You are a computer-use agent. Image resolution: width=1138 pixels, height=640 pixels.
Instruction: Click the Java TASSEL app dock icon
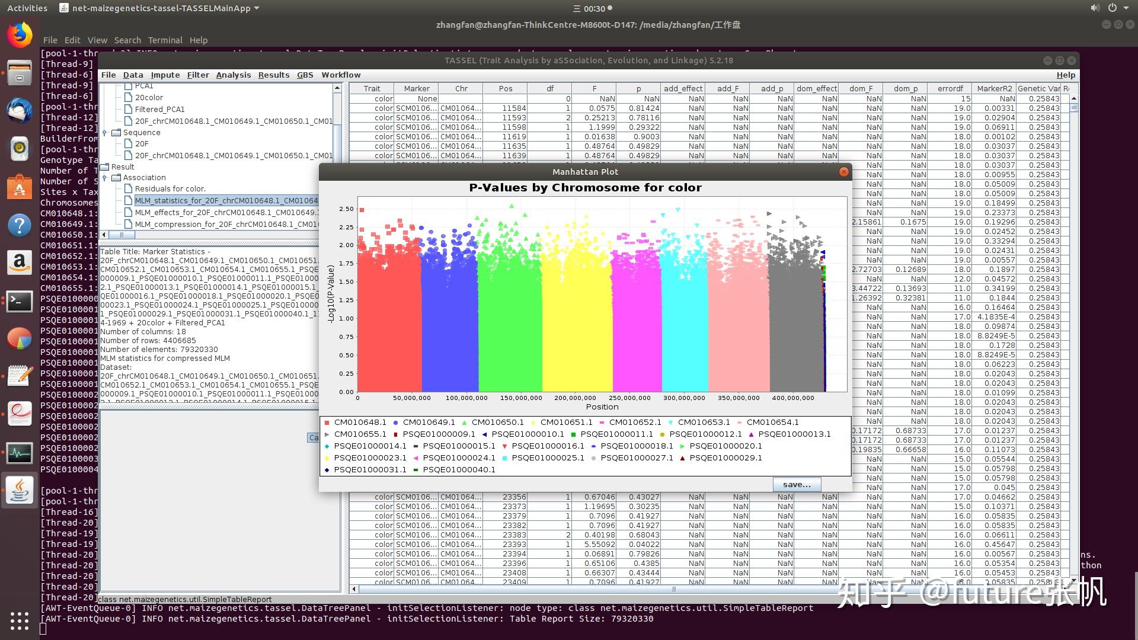20,491
